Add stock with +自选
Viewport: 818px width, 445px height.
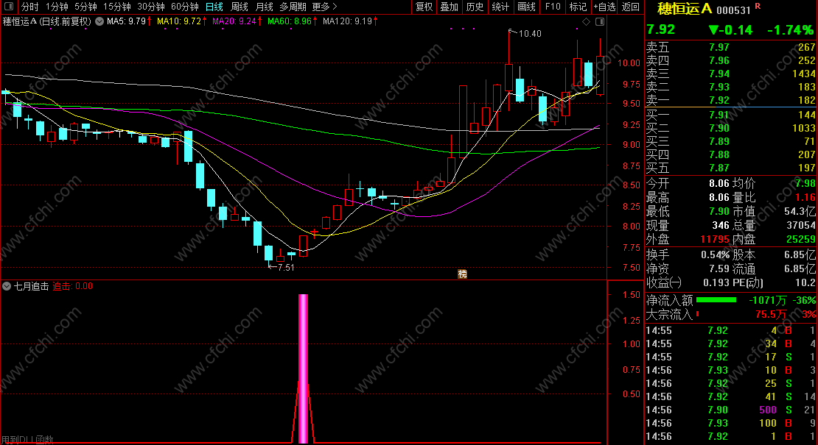[x=604, y=7]
